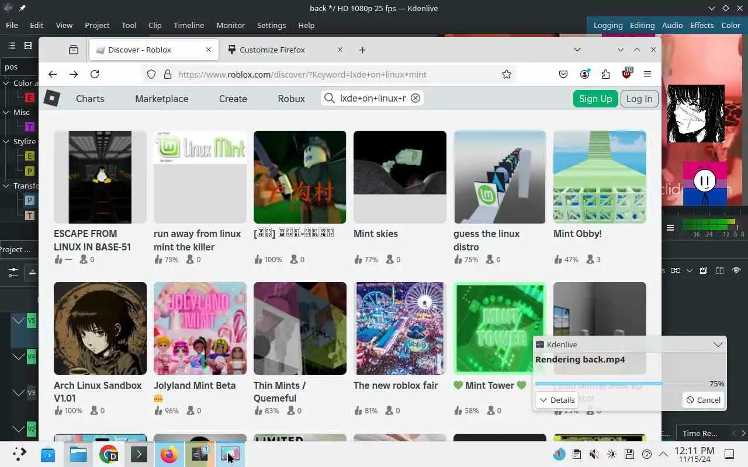This screenshot has width=748, height=467.
Task: Switch to the Customize Firefox tab
Action: [285, 50]
